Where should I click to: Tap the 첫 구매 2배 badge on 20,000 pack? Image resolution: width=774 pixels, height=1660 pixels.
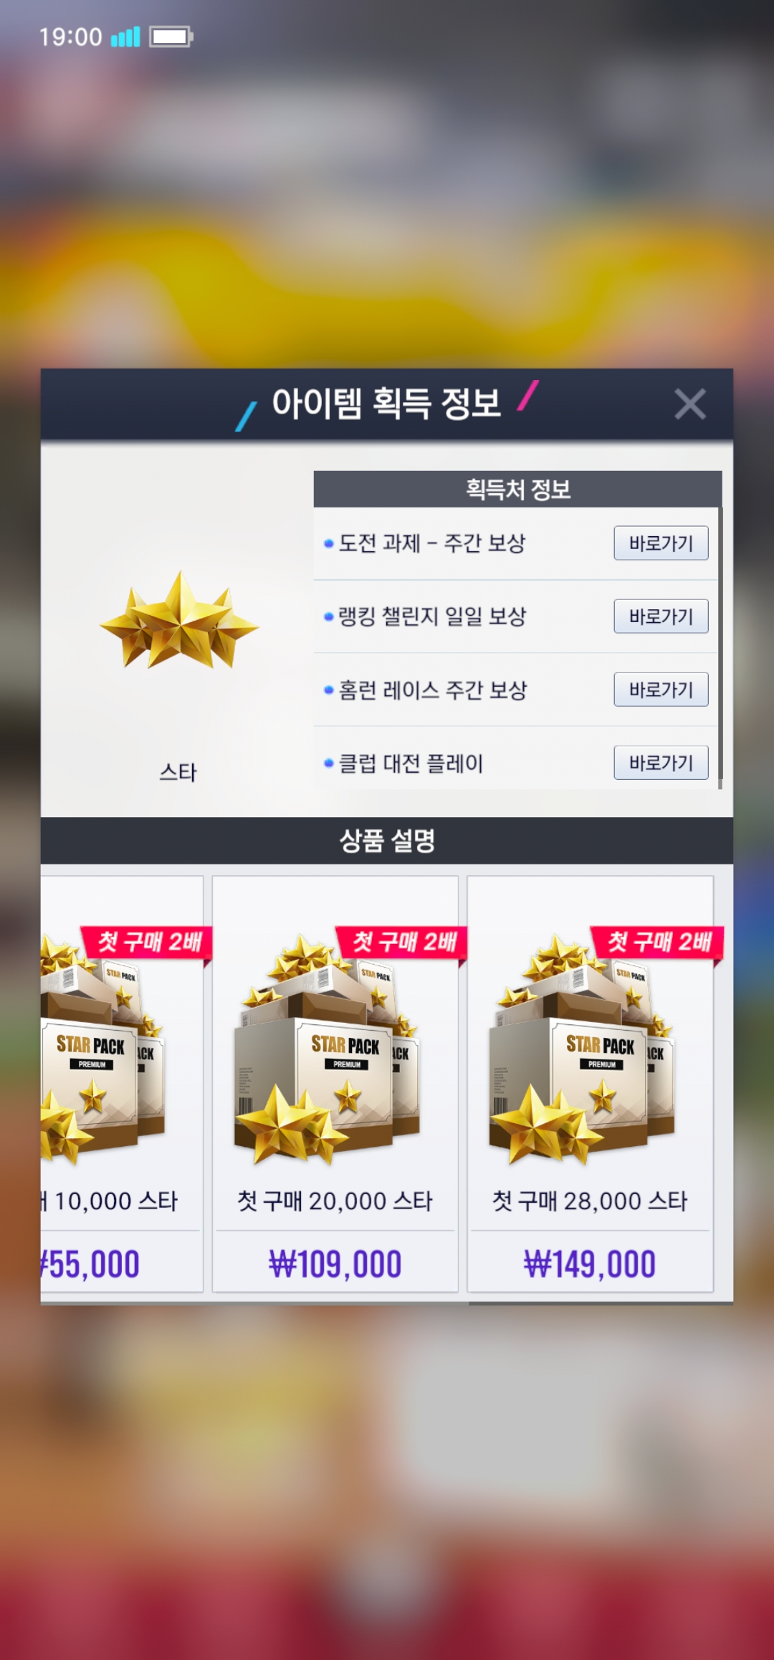pos(403,942)
